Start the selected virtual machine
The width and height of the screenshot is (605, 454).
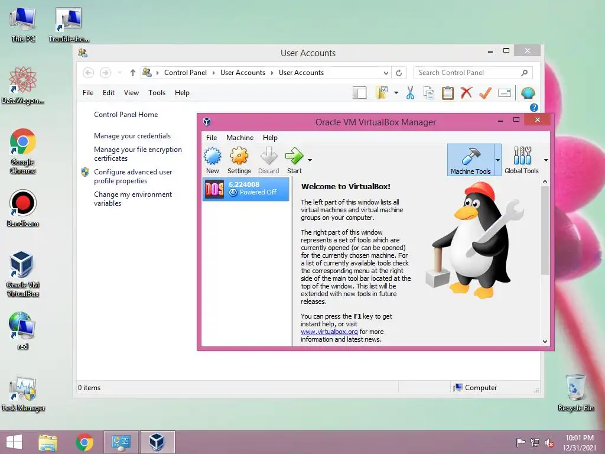(x=294, y=160)
